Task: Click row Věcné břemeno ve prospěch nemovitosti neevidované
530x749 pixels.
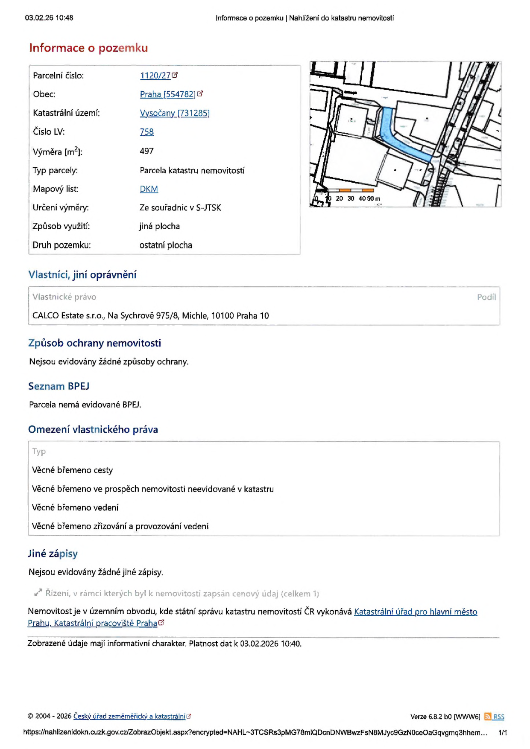Action: [x=264, y=489]
